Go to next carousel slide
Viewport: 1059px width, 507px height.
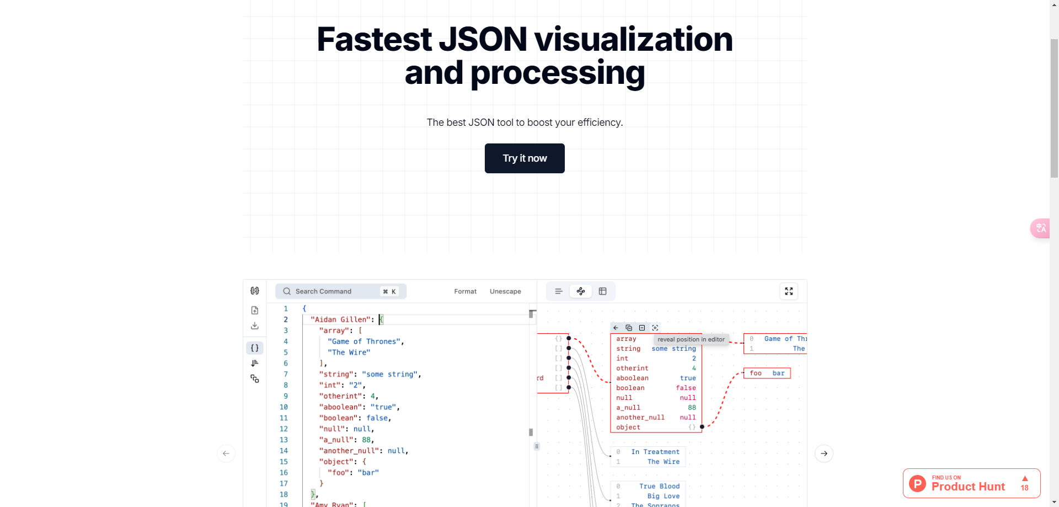(823, 453)
